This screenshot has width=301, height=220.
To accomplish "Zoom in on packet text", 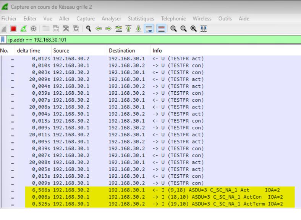I will (x=173, y=29).
